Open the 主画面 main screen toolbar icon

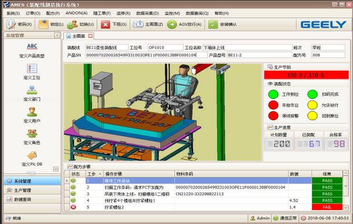[138, 24]
